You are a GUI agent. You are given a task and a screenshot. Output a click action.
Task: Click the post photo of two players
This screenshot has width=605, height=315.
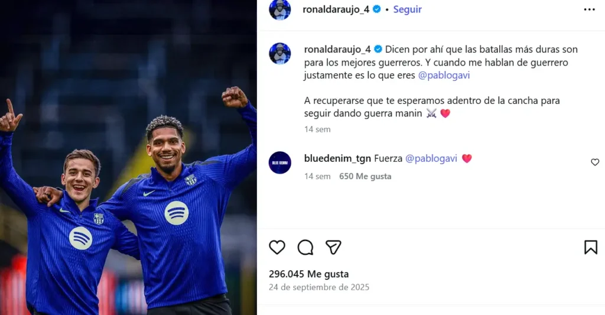128,157
